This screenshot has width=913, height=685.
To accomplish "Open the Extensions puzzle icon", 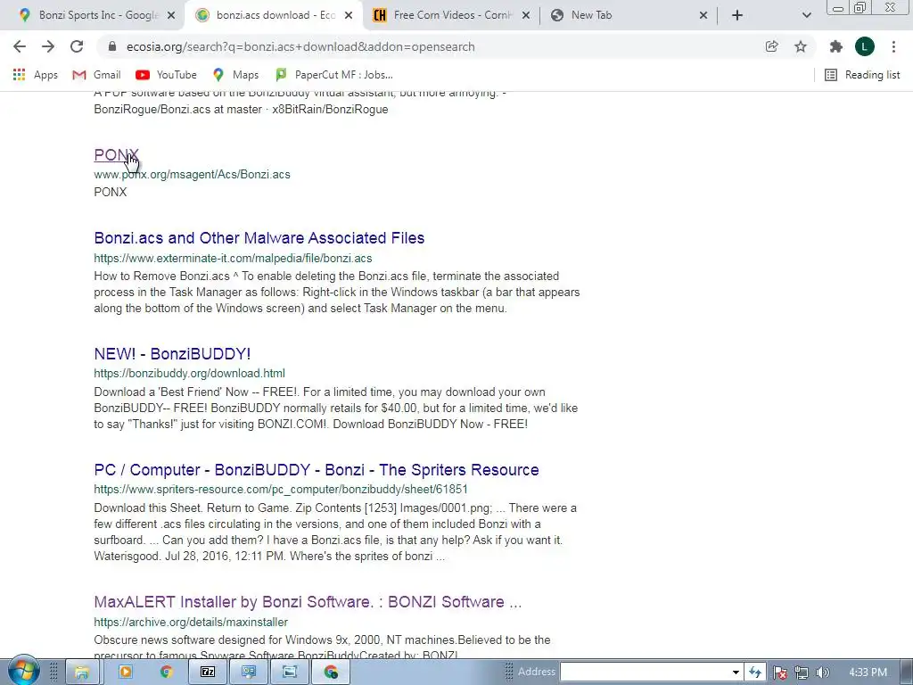I will (x=836, y=46).
